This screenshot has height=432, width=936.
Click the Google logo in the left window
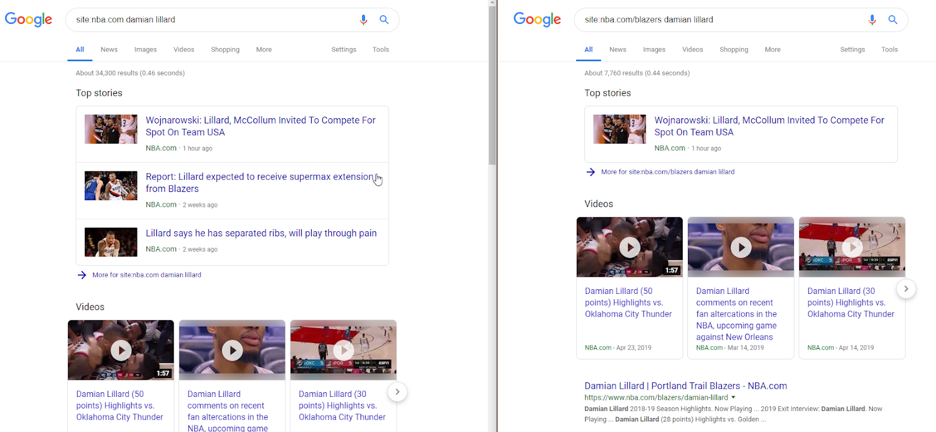tap(29, 19)
